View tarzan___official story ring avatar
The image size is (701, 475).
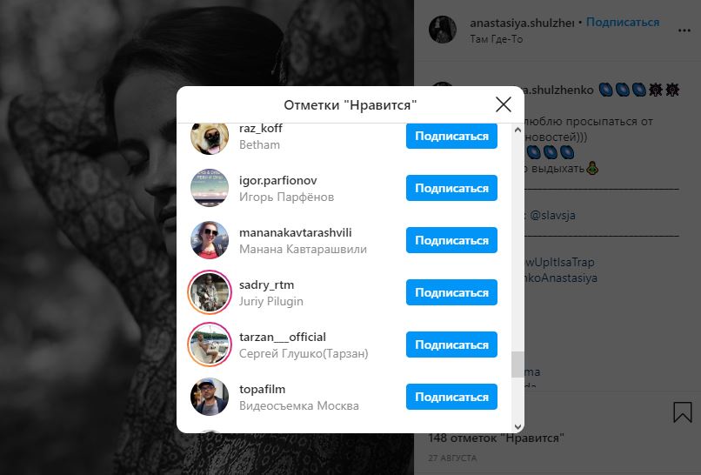[210, 345]
